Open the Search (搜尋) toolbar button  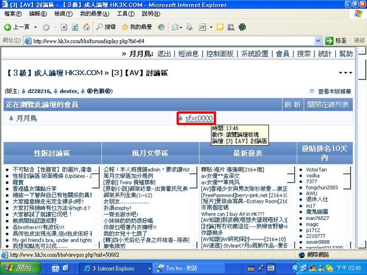coord(104,27)
